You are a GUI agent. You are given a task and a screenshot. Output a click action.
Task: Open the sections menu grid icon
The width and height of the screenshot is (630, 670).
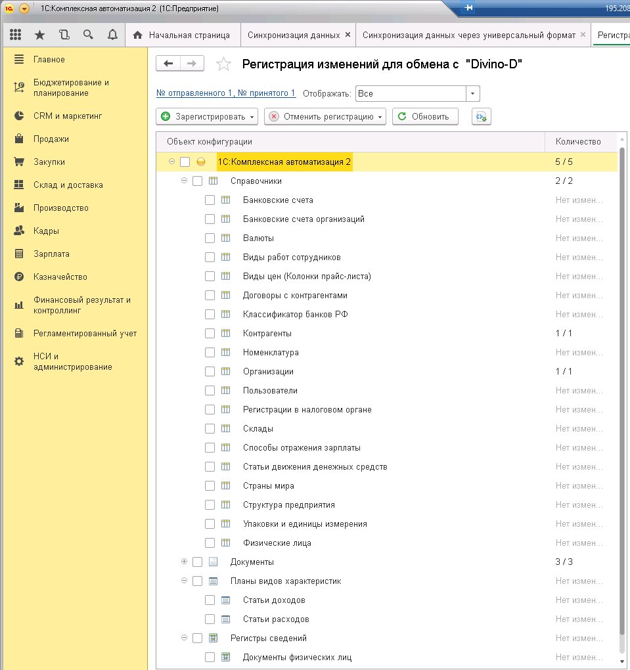click(x=15, y=35)
